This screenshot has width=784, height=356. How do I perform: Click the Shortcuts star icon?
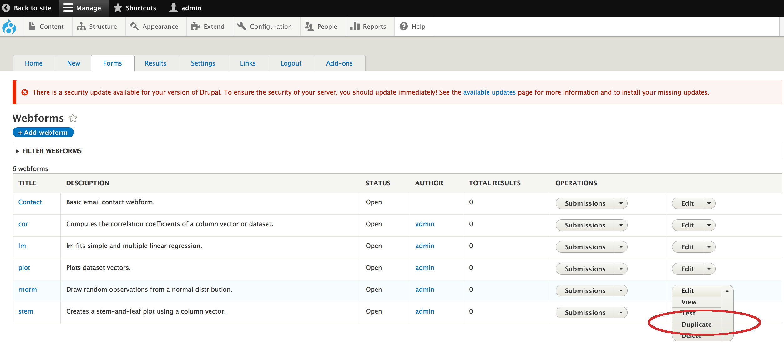coord(118,8)
